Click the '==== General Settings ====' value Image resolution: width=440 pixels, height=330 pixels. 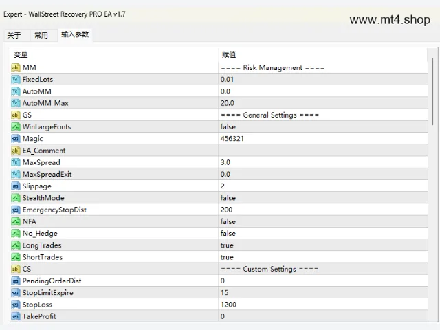pyautogui.click(x=269, y=115)
